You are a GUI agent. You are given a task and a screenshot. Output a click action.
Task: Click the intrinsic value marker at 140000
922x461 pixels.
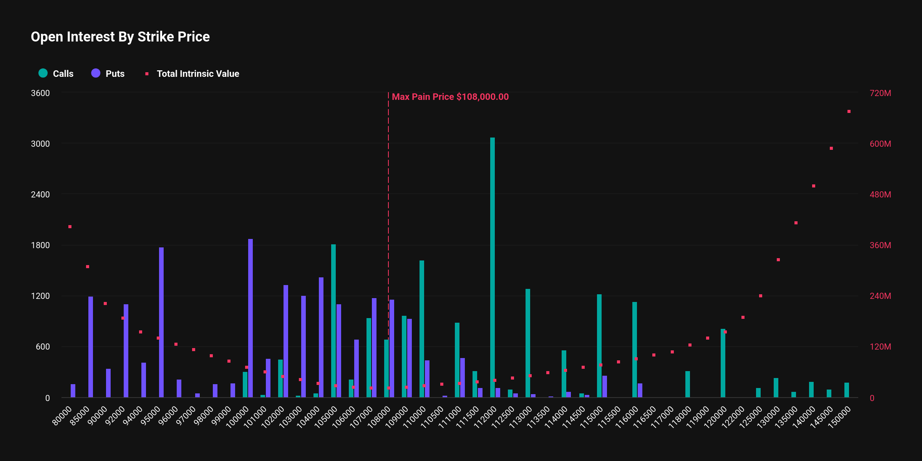tap(814, 186)
